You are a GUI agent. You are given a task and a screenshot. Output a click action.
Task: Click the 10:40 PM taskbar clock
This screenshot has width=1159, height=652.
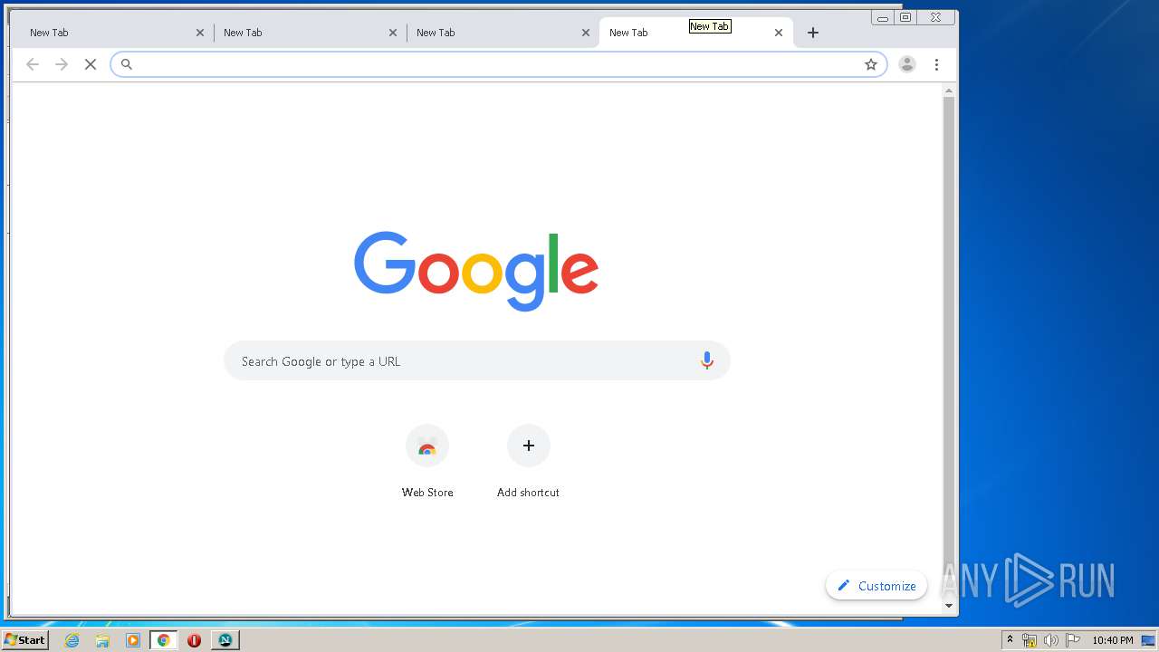pyautogui.click(x=1112, y=640)
